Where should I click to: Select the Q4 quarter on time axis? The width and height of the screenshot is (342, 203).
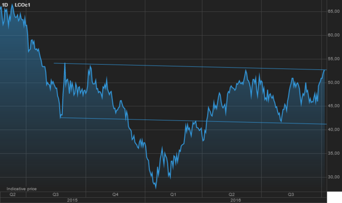(115, 194)
